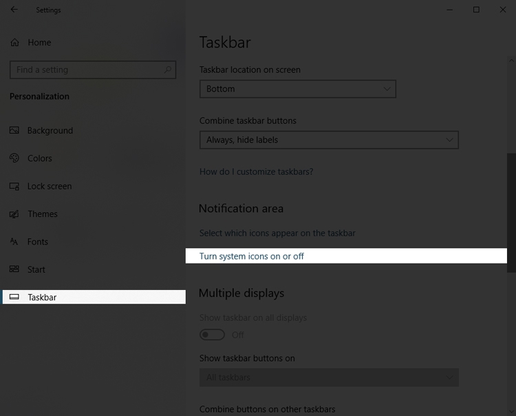The height and width of the screenshot is (416, 516).
Task: Click the Fonts letter icon
Action: click(14, 242)
